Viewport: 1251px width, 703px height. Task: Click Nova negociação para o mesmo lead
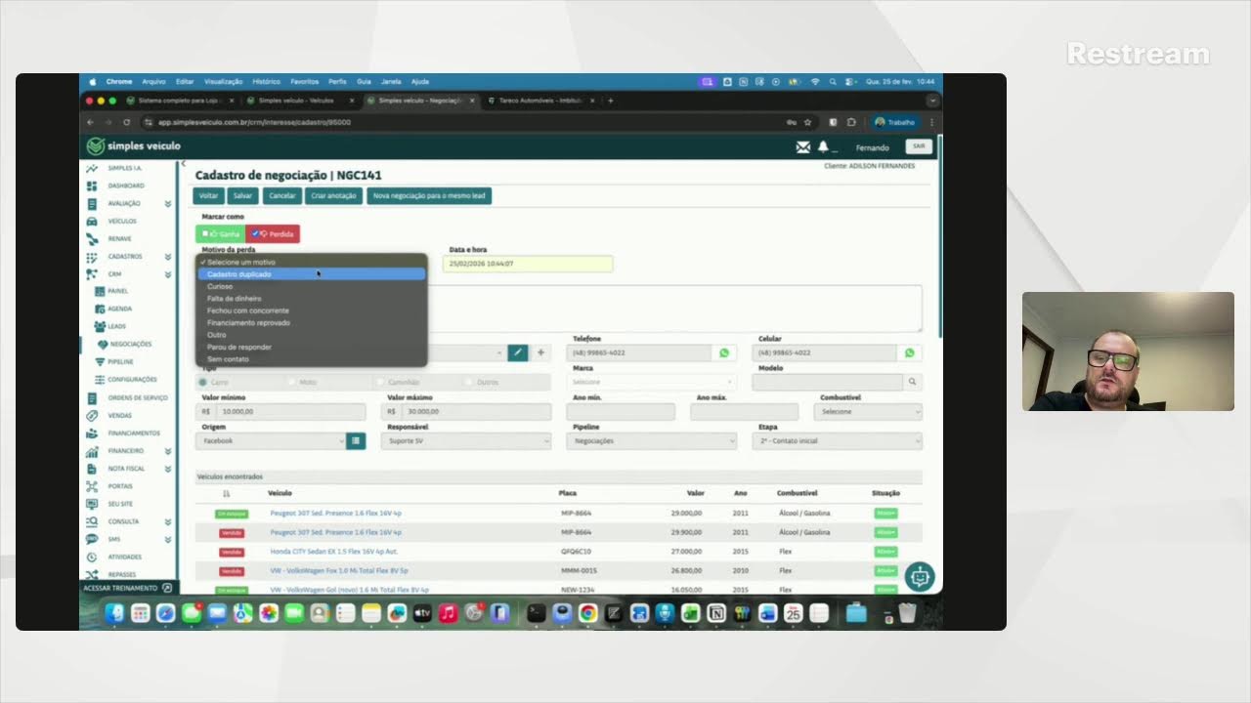[429, 196]
